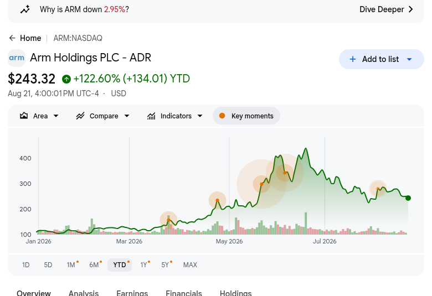Expand the Add to list dropdown arrow

(x=409, y=59)
